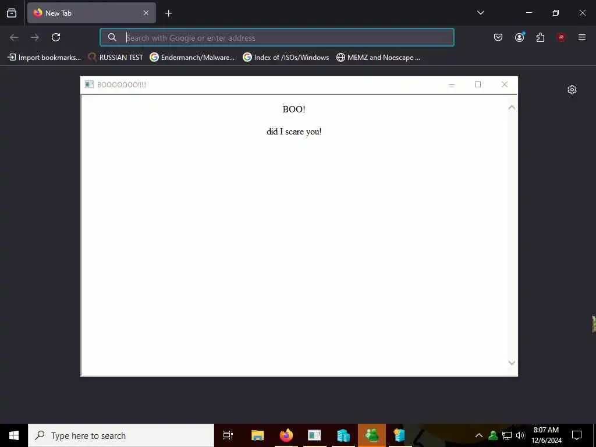The width and height of the screenshot is (596, 447).
Task: Open Firefox View icon beside the tabs
Action: click(12, 13)
